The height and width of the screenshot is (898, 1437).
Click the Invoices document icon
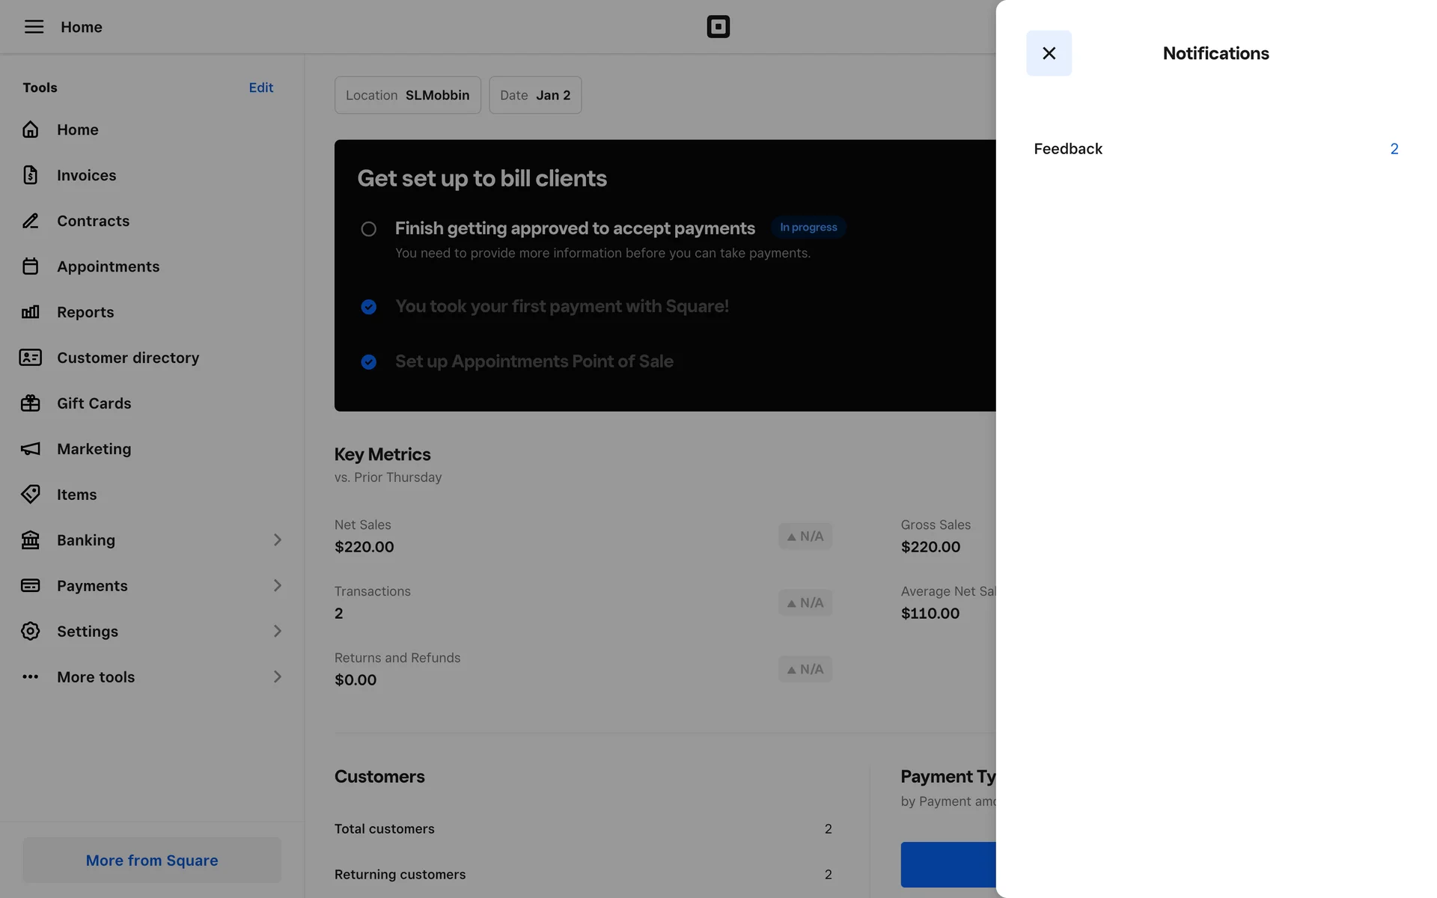pyautogui.click(x=30, y=175)
